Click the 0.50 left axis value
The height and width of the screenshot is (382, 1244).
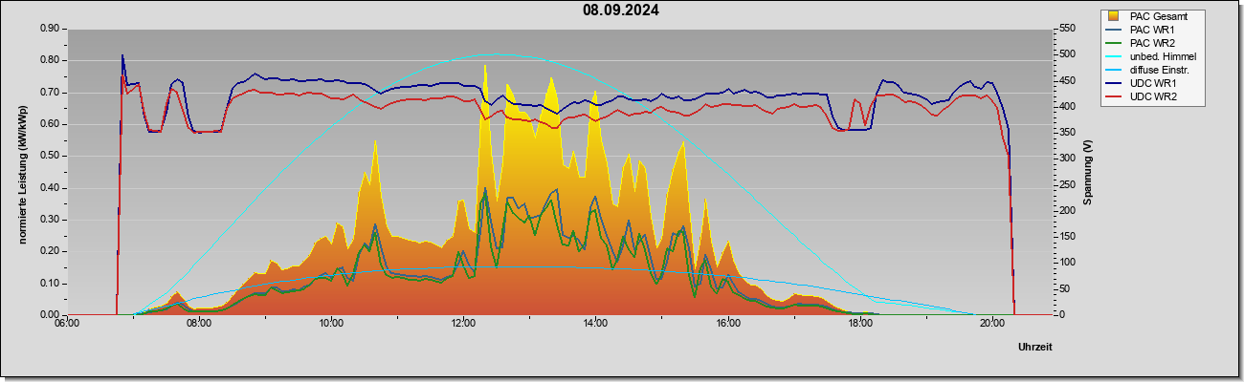tap(50, 156)
